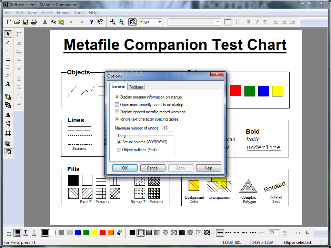Choose the cross-hatch grid fill pattern button

(182, 232)
